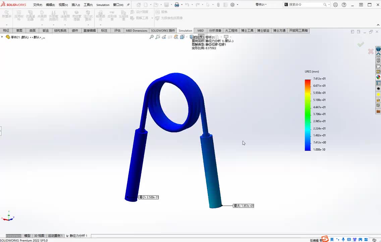Expand the 零件21 tree node
This screenshot has width=381, height=242.
point(2,37)
